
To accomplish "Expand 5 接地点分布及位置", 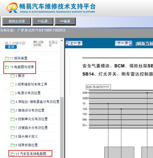I will (30, 110).
